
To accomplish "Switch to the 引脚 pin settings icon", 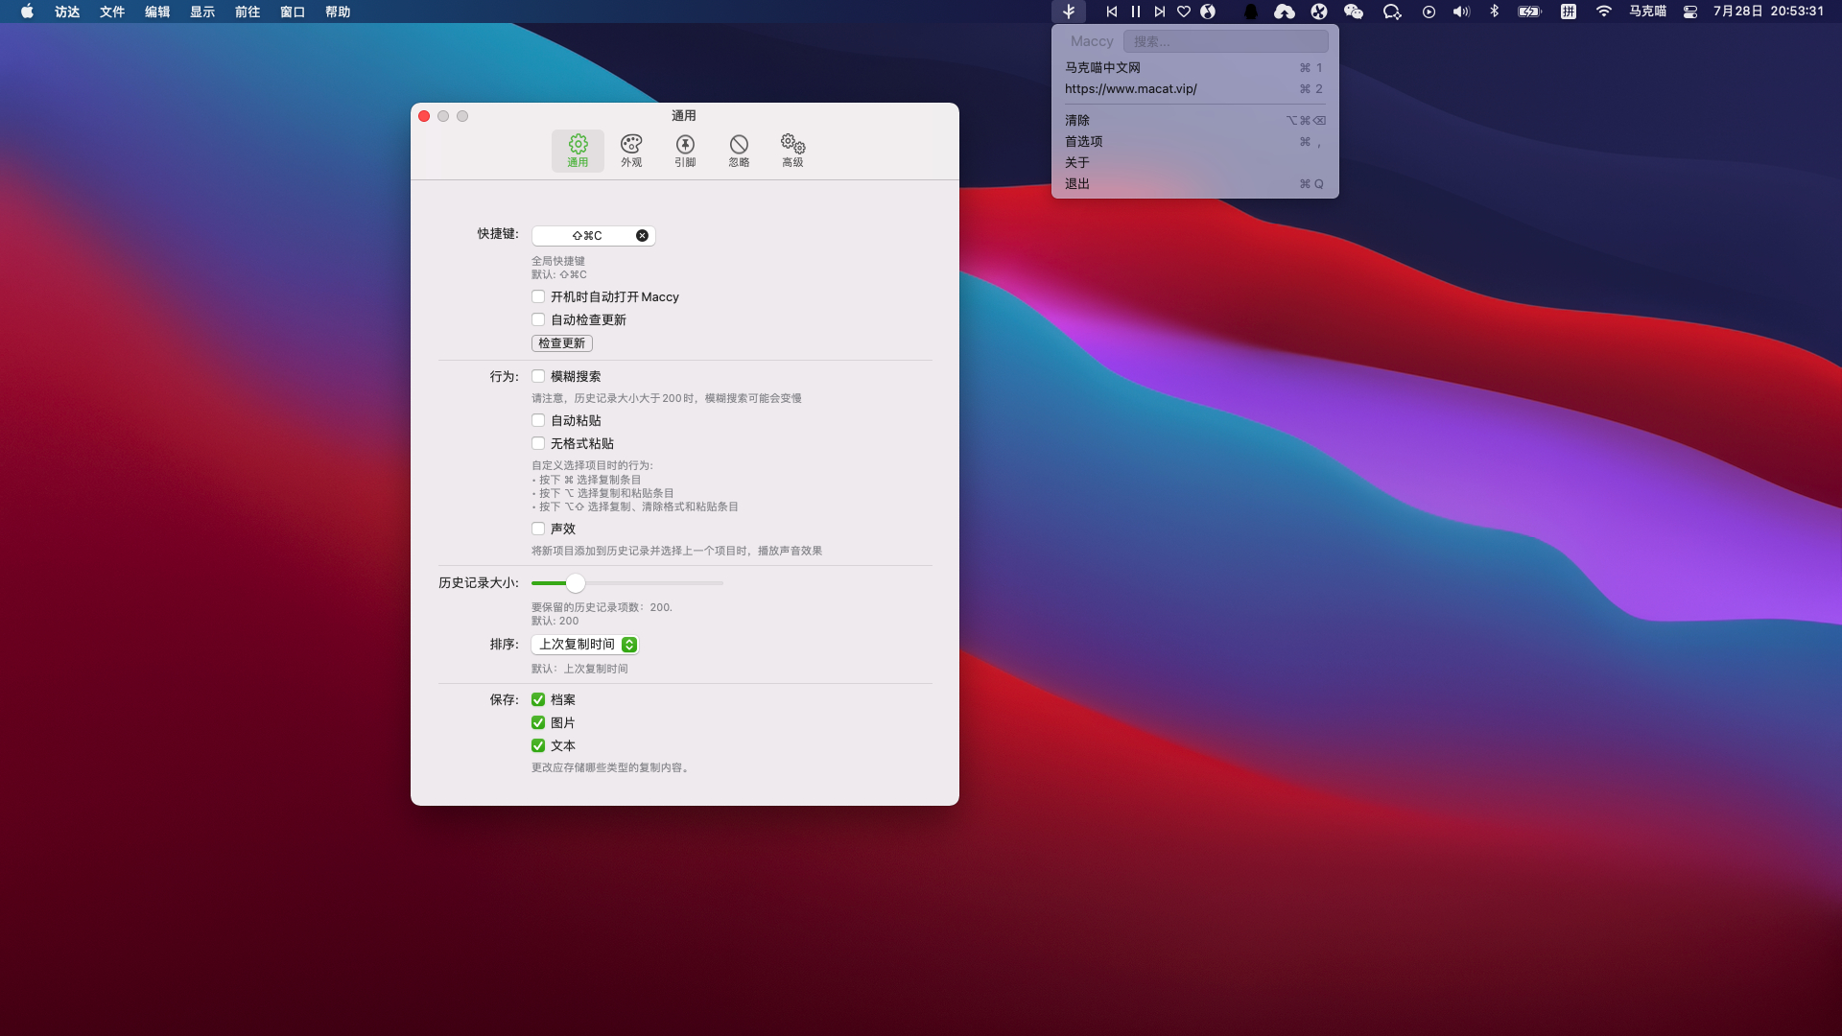I will (684, 151).
